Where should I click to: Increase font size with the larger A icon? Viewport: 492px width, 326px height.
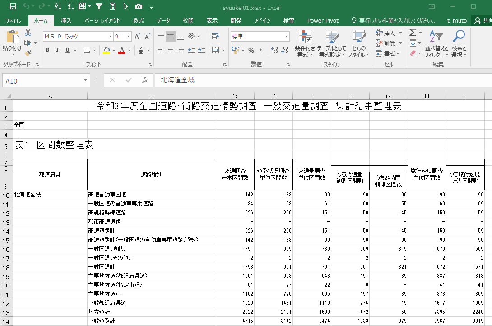point(137,37)
